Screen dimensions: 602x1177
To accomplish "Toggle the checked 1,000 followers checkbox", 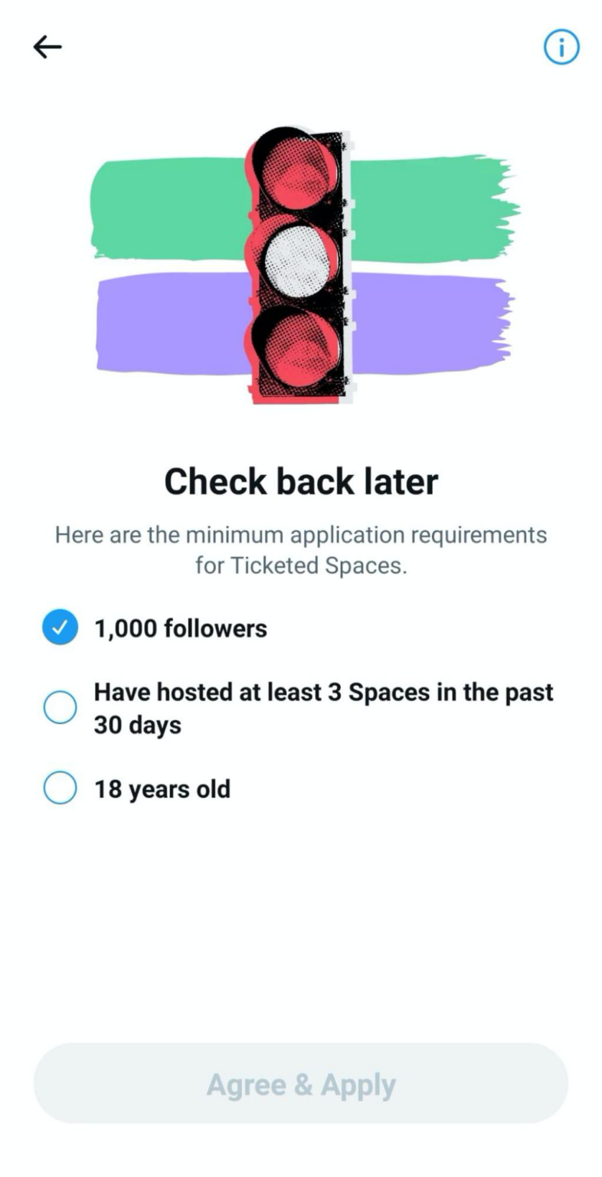I will [x=60, y=628].
